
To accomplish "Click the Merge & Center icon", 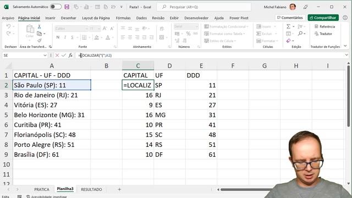I will 162,37.
